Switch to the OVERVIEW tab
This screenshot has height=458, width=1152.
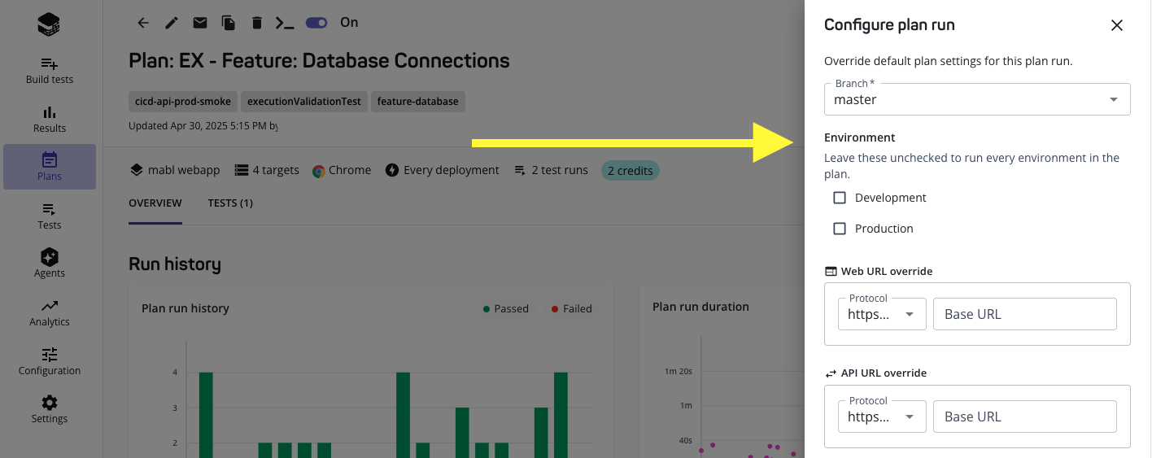click(x=155, y=203)
